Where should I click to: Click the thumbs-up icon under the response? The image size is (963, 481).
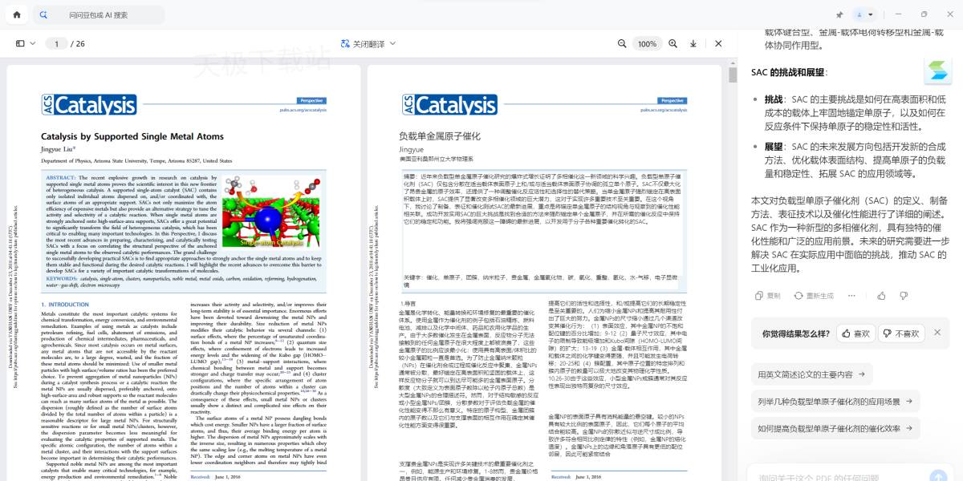point(882,296)
